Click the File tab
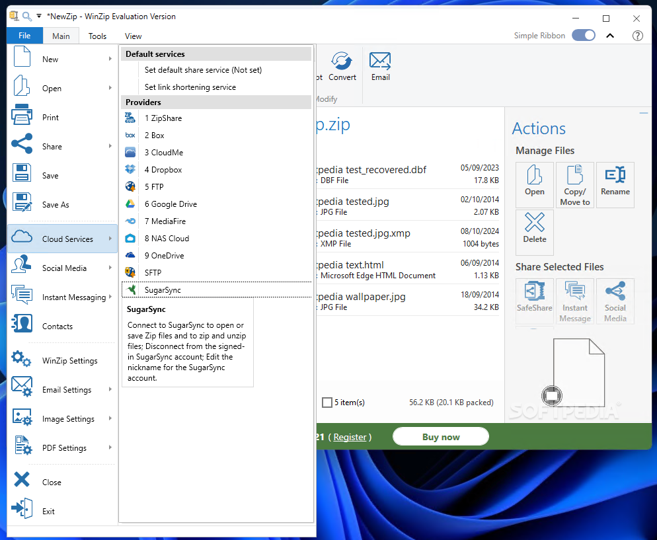Screen dimensions: 657x540 (24, 36)
